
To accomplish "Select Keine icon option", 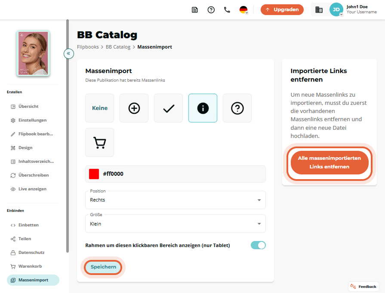I will pyautogui.click(x=100, y=108).
